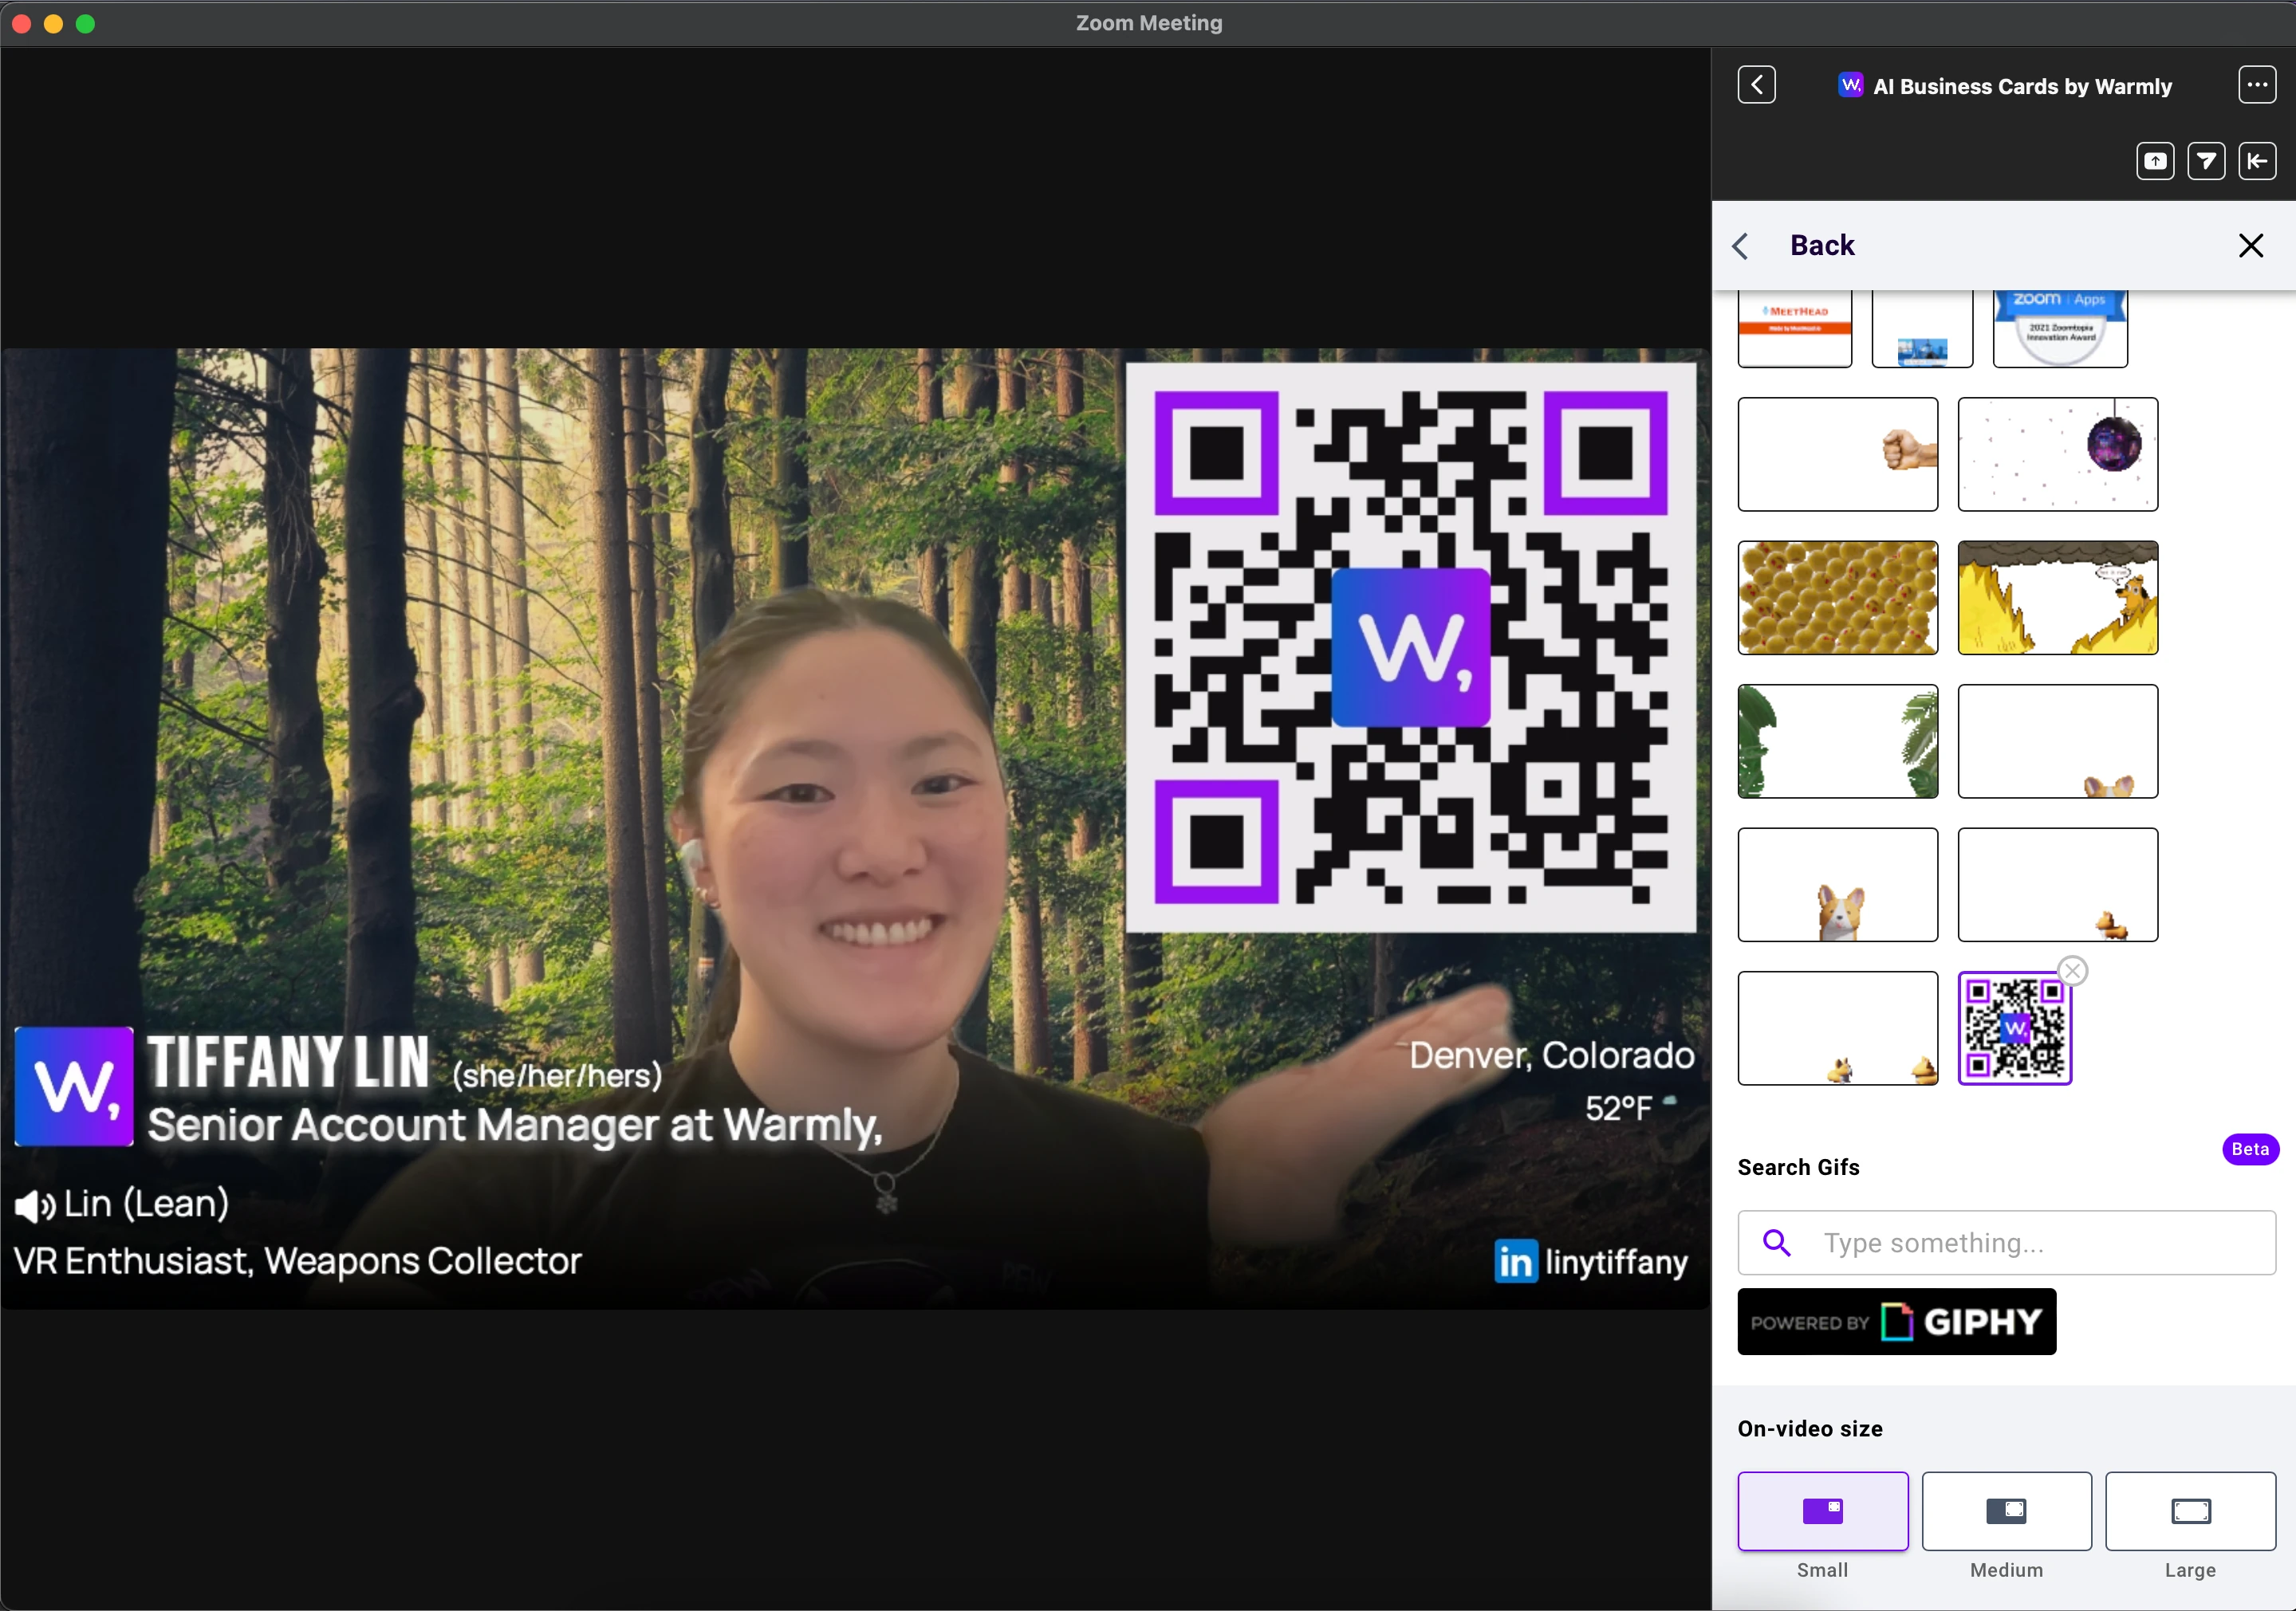Screen dimensions: 2296x1611
Task: Click the Powered by GIPHY logo
Action: click(1896, 1321)
